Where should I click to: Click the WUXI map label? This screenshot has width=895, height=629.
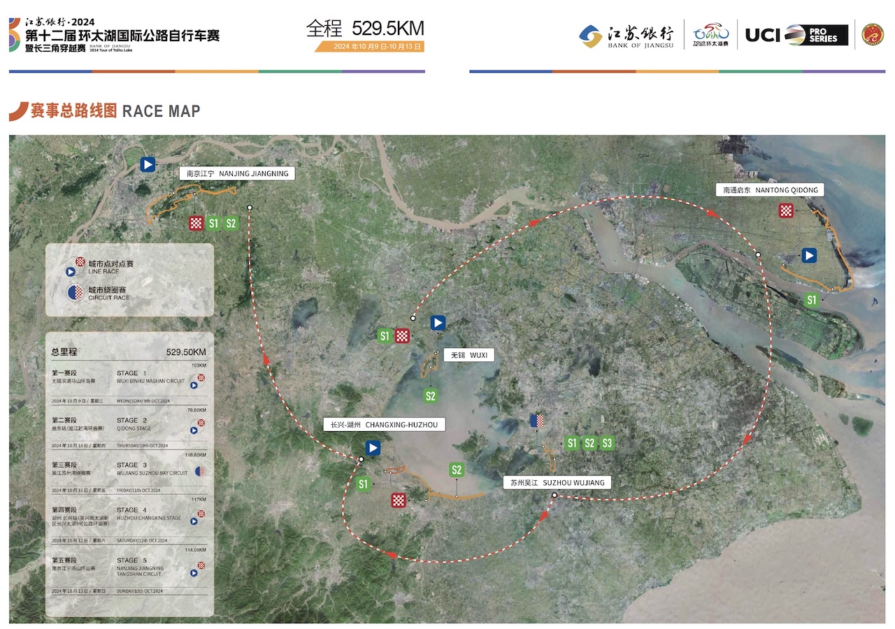coord(469,355)
